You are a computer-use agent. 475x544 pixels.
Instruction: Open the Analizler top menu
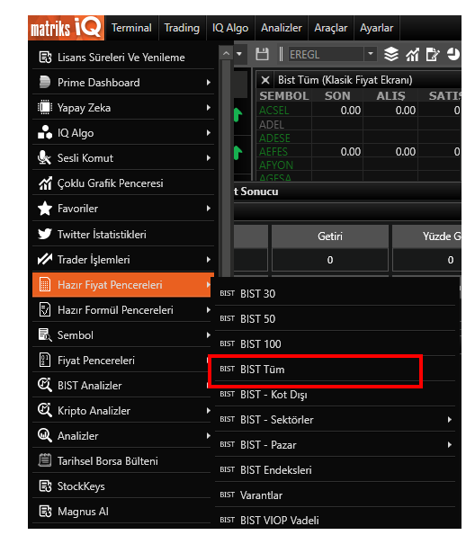point(282,28)
